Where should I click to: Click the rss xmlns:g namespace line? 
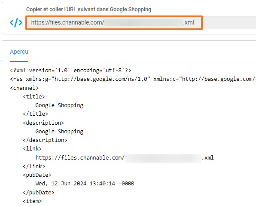[133, 79]
